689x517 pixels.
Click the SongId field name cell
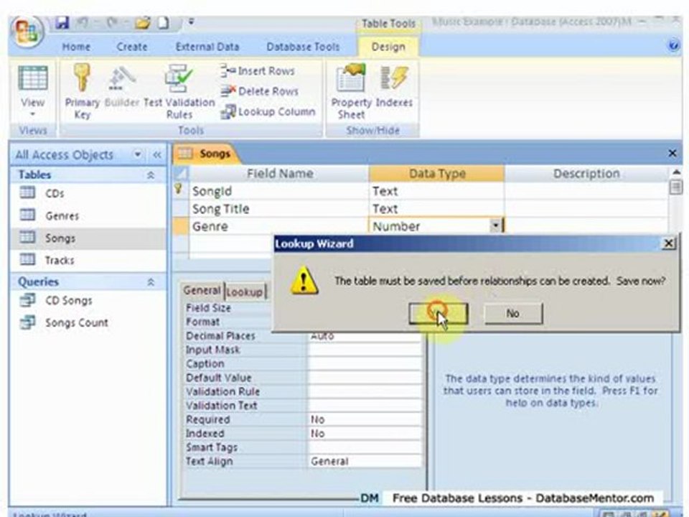point(278,191)
